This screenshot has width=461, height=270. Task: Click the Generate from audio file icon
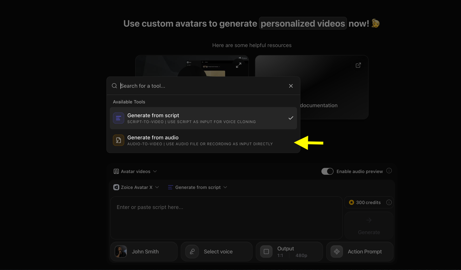coord(119,140)
